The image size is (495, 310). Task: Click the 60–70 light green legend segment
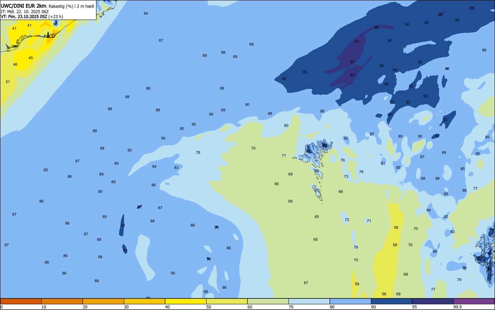(x=268, y=301)
